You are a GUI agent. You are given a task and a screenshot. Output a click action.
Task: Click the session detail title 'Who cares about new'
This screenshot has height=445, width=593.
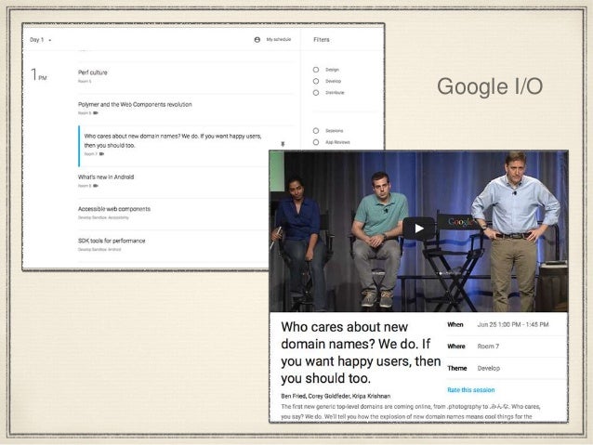click(345, 327)
